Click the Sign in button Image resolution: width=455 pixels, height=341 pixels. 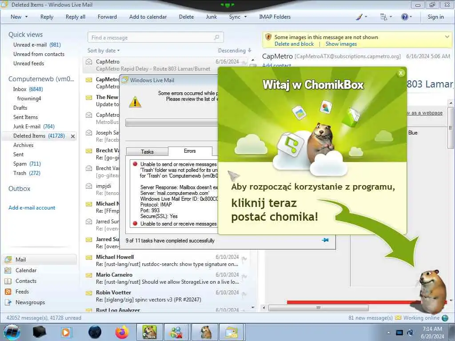435,17
